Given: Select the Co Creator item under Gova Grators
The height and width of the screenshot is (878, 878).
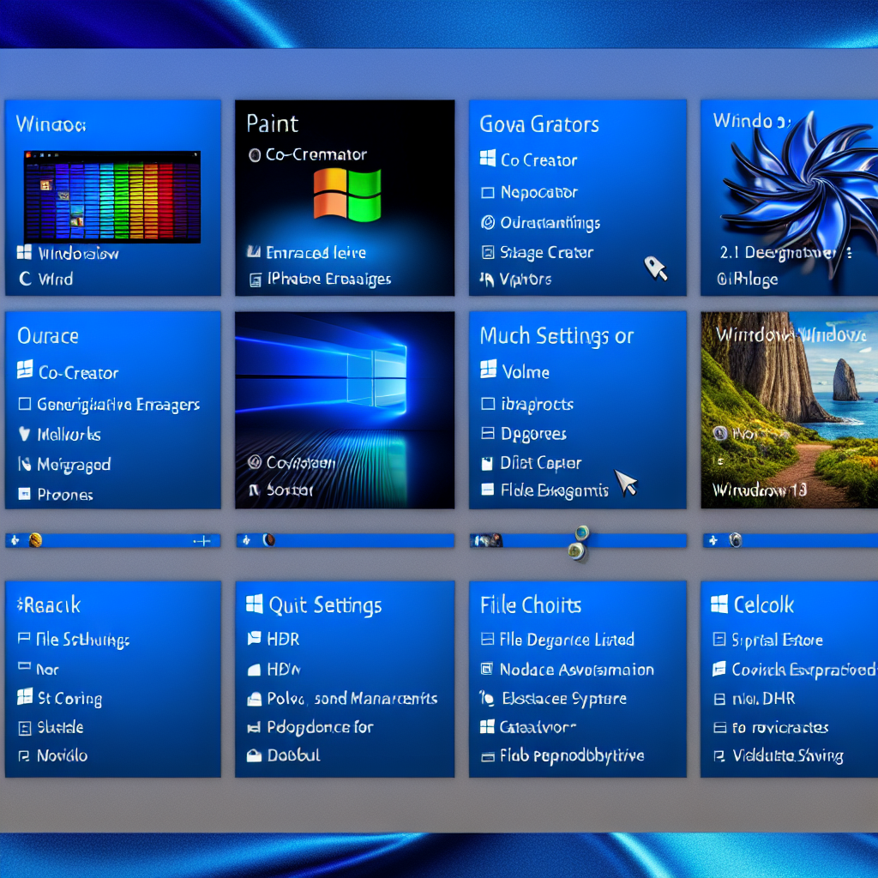Looking at the screenshot, I should [489, 160].
